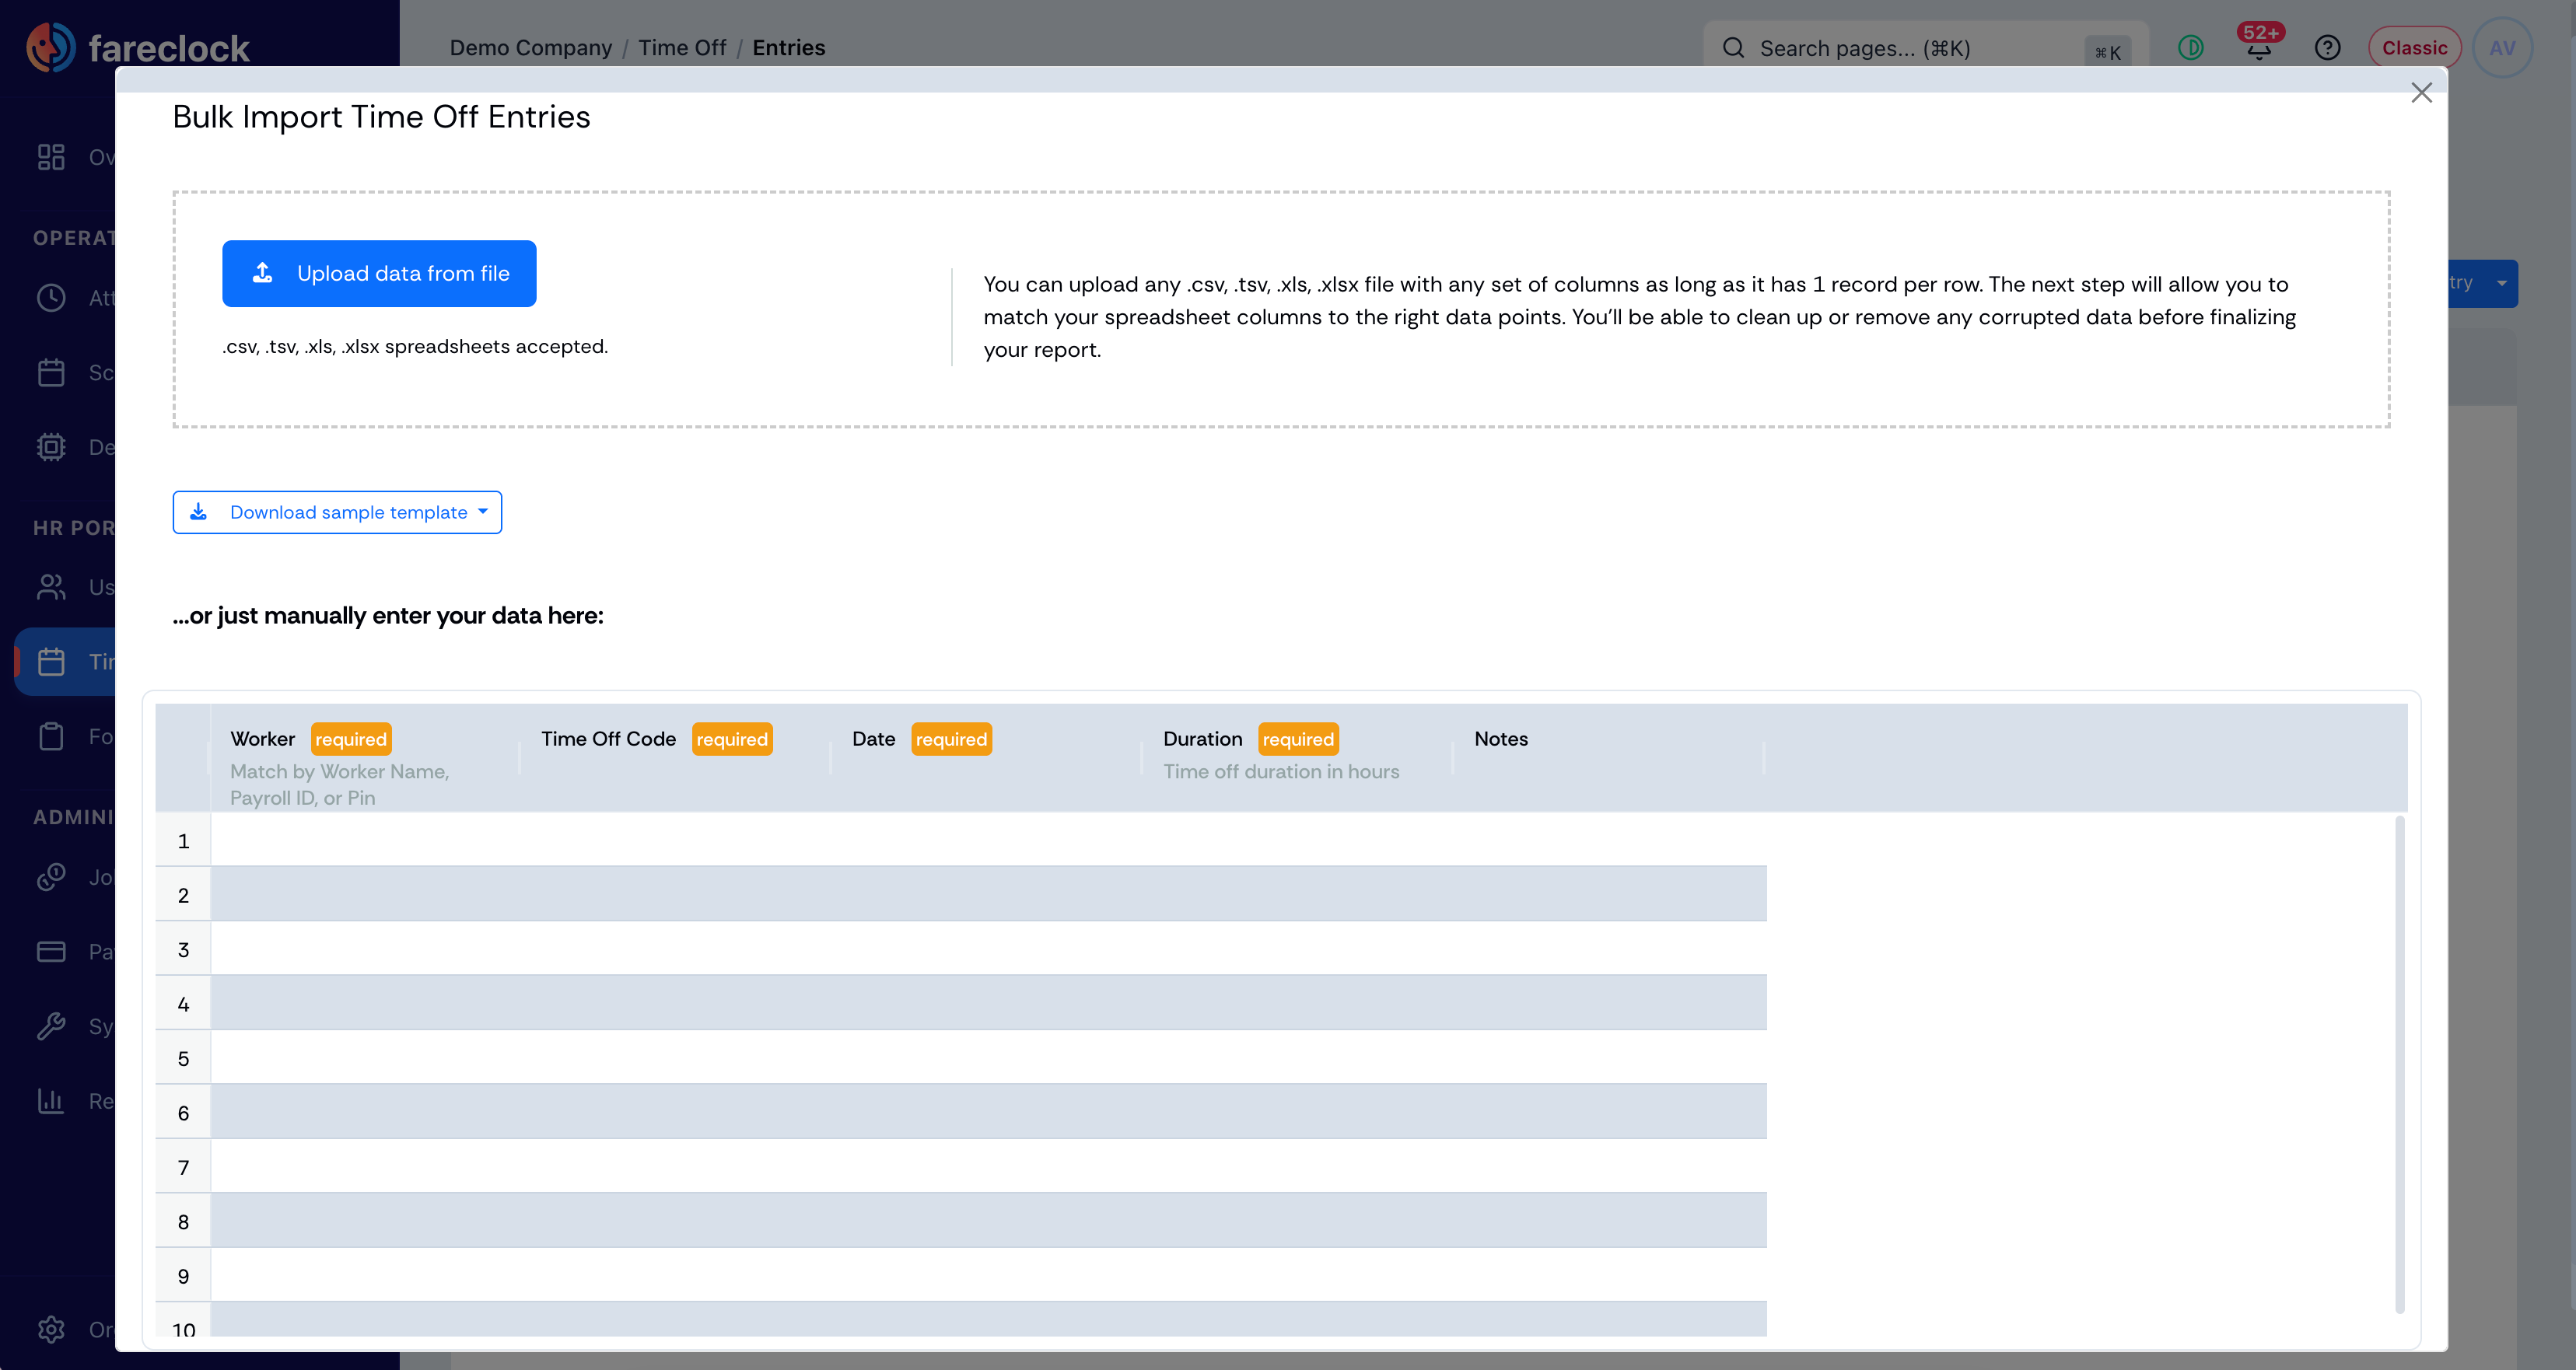The height and width of the screenshot is (1370, 2576).
Task: Click the Time Off breadcrumb link
Action: pyautogui.click(x=682, y=48)
